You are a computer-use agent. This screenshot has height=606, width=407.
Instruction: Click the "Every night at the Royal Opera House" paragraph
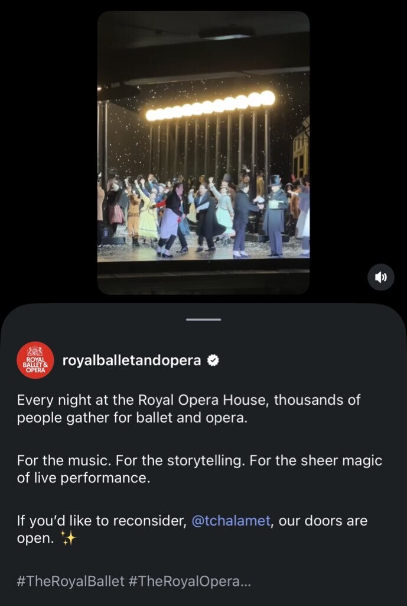coord(188,409)
